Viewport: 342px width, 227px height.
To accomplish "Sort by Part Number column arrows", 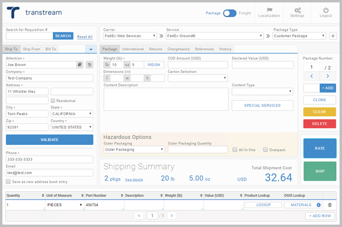I will pos(122,195).
